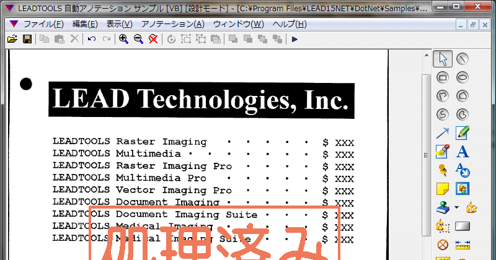Select the gray Button annotation tool
This screenshot has width=496, height=260.
click(x=462, y=226)
